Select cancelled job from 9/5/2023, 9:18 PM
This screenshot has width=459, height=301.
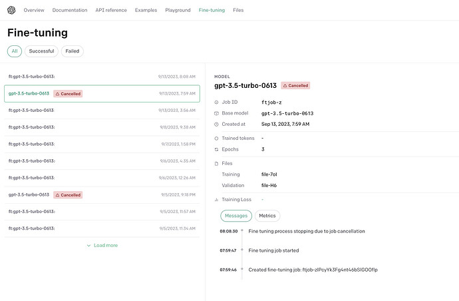pyautogui.click(x=102, y=195)
